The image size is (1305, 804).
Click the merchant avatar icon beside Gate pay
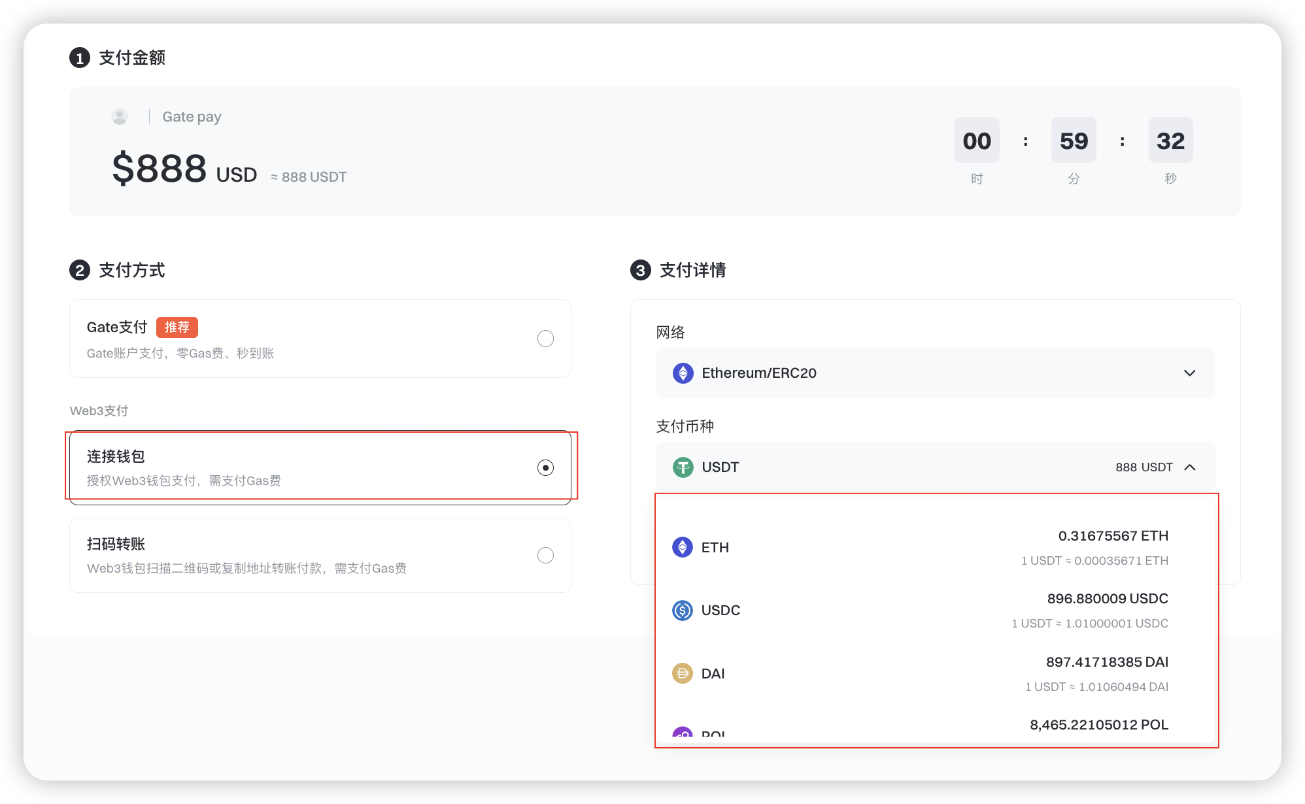[120, 117]
